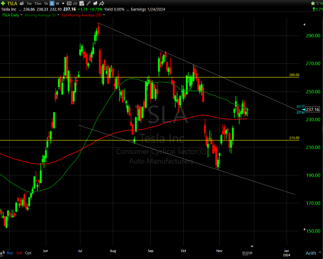
Task: Click the Exp Moving Average 200 label
Action: [82, 15]
